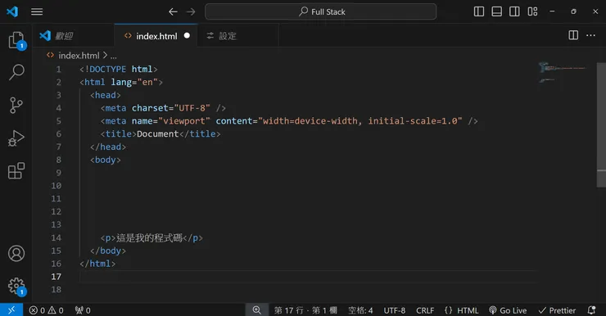Click the DOCTYPE html text on line 1
The height and width of the screenshot is (316, 606).
(118, 69)
